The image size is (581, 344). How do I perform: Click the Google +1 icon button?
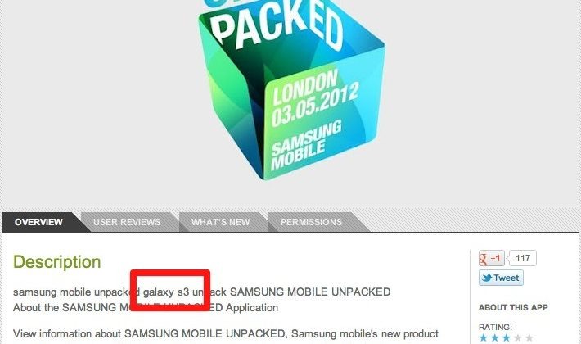[491, 258]
